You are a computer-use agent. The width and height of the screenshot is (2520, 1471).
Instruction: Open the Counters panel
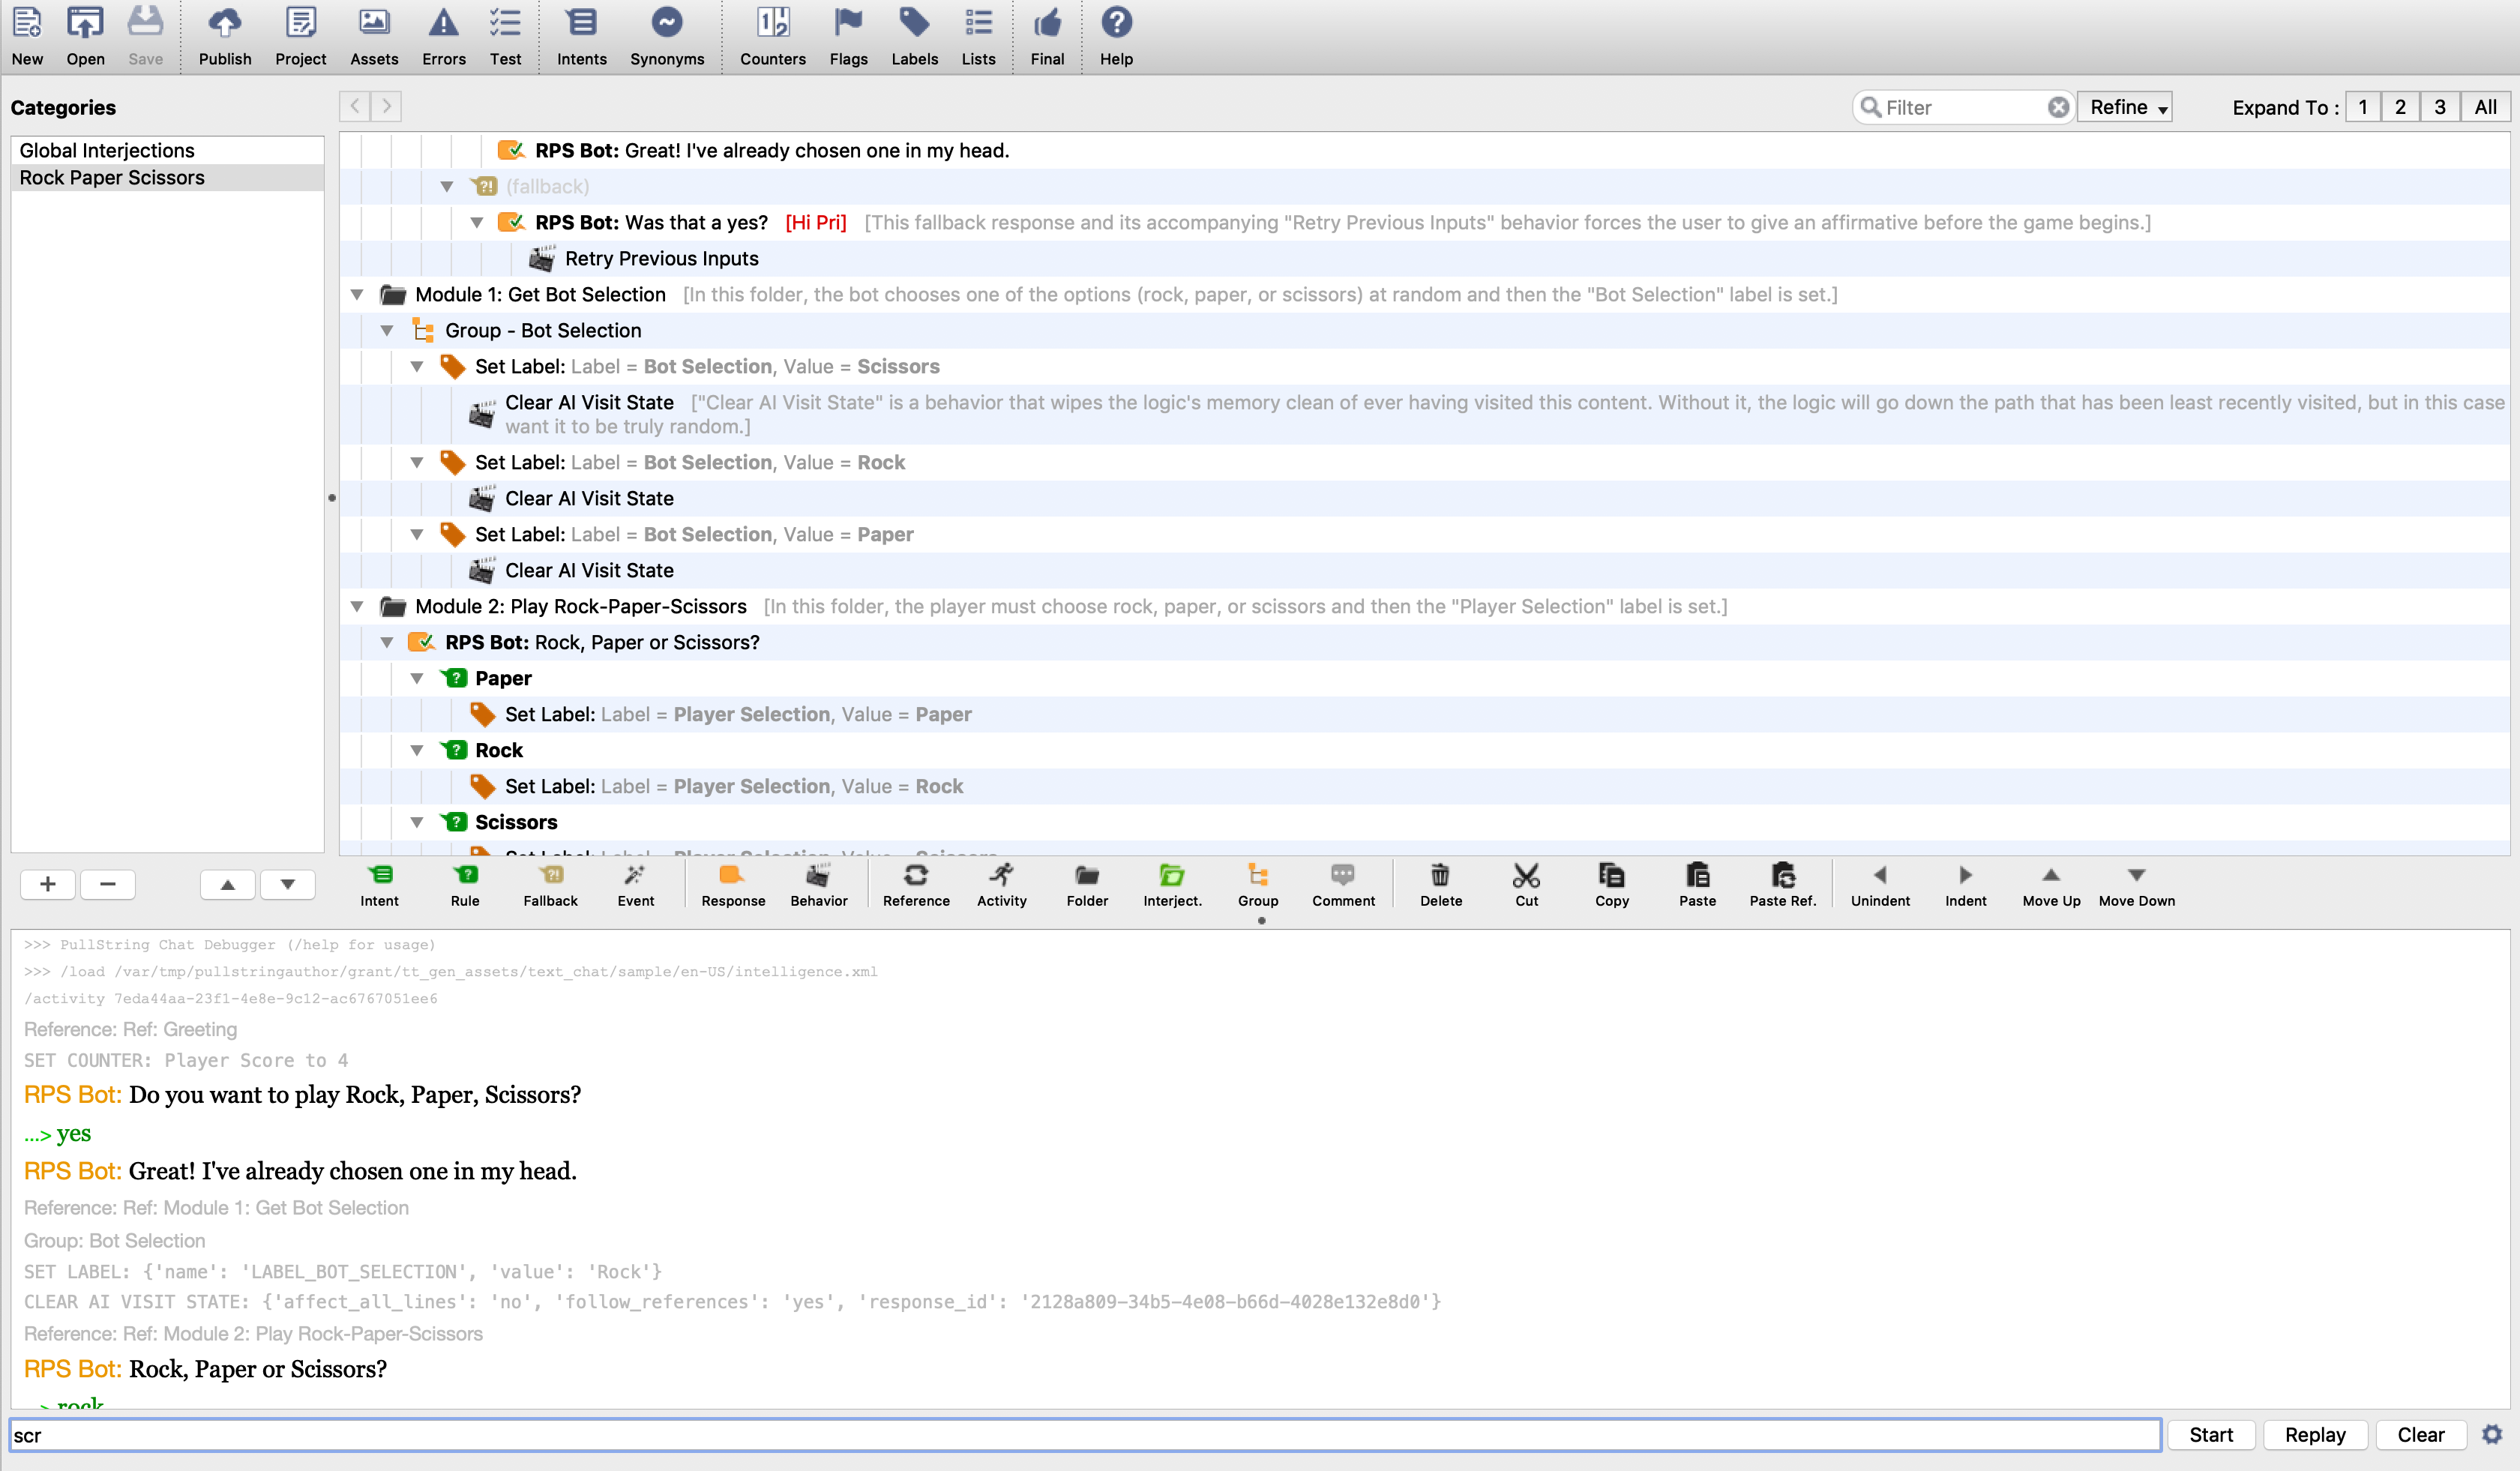coord(772,36)
